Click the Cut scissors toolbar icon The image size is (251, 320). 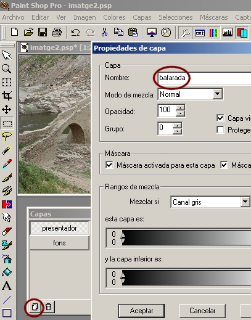[104, 32]
